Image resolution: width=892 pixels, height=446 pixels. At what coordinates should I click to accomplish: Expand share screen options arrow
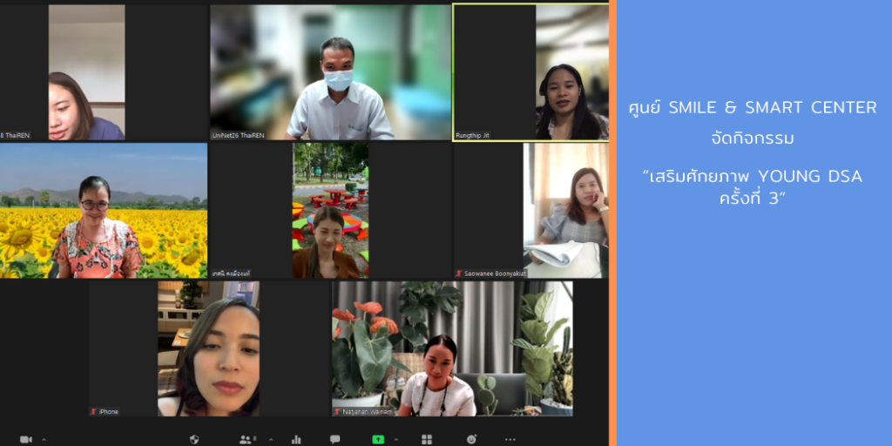coord(396,439)
